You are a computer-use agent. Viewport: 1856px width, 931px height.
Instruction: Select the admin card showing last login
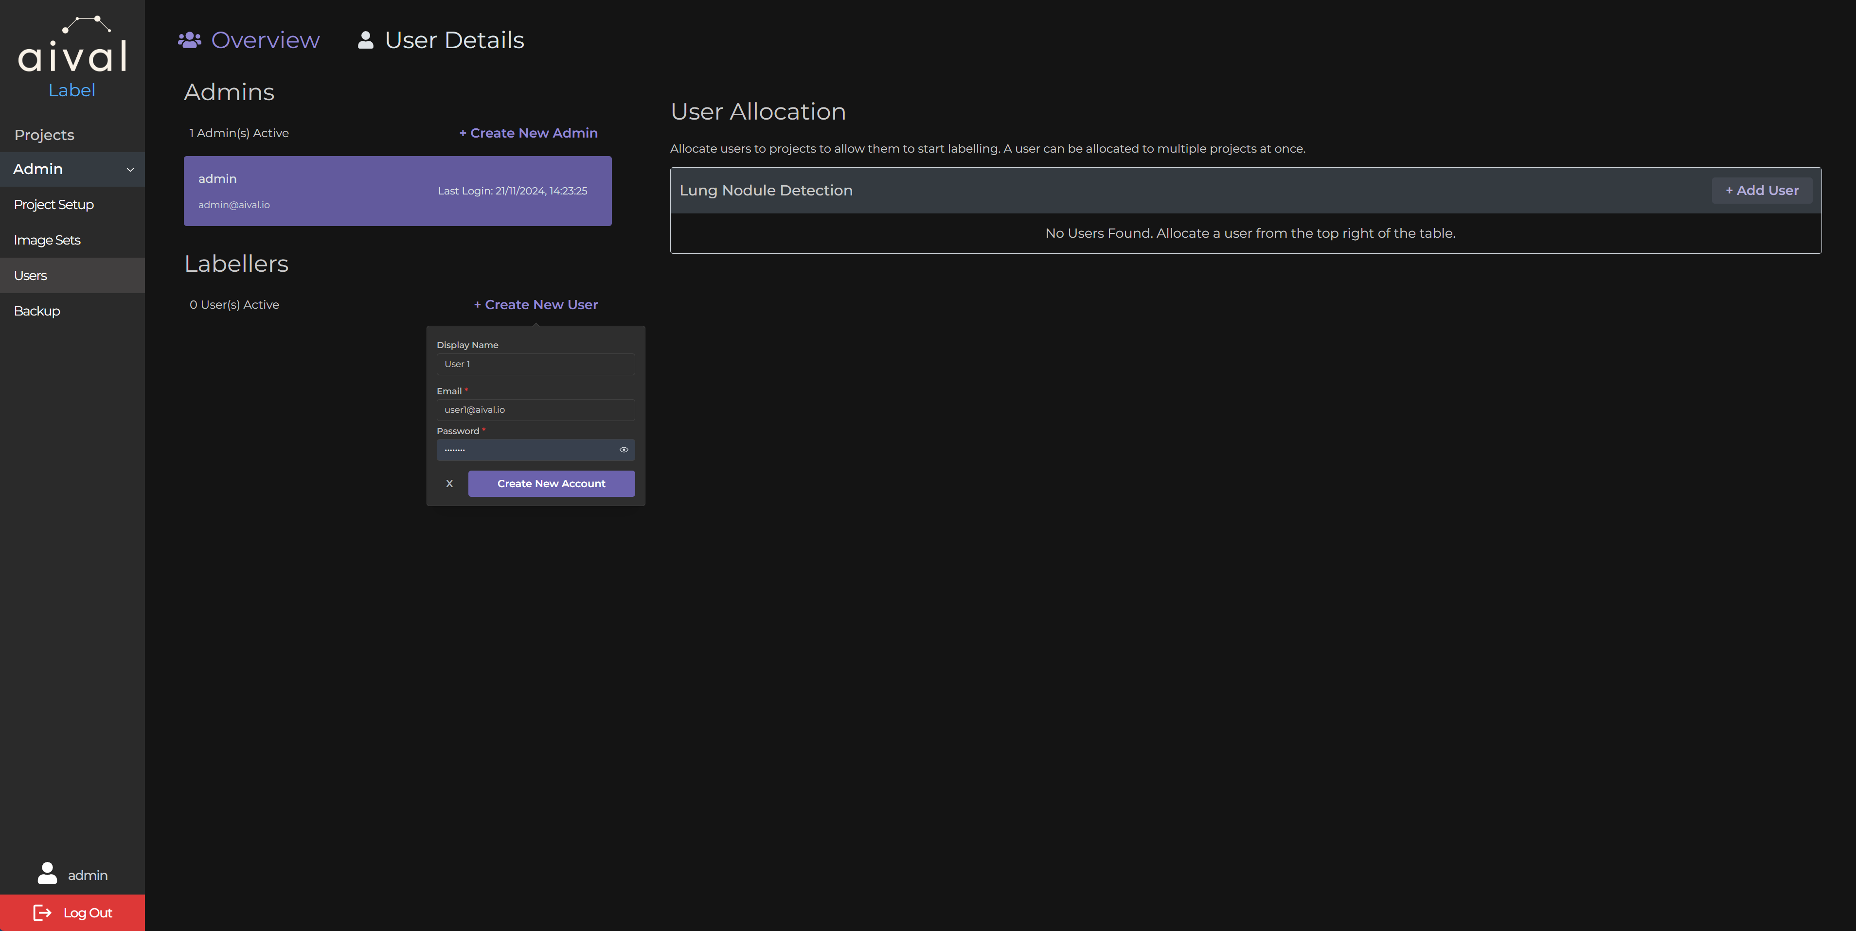click(397, 191)
